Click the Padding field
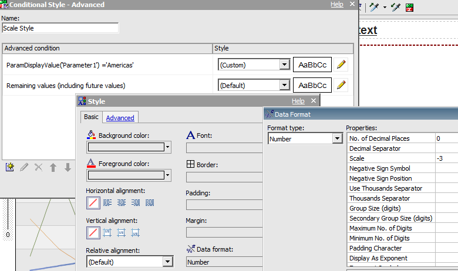458x271 pixels. [x=224, y=205]
